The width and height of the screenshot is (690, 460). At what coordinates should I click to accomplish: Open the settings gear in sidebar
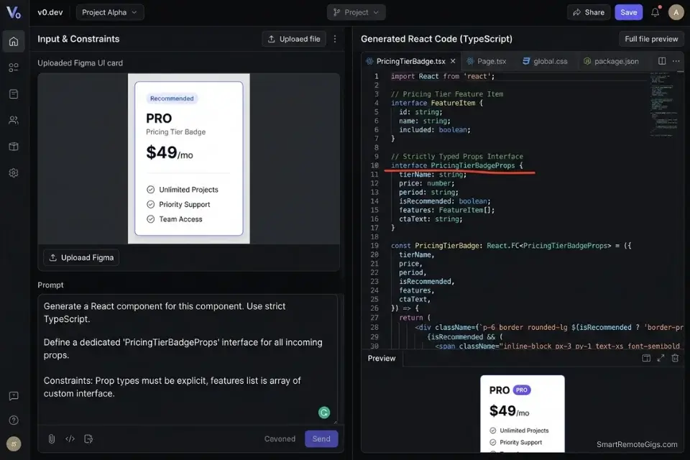[14, 173]
